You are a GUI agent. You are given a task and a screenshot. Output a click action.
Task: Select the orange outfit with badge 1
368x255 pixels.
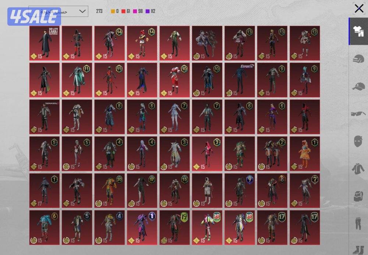tap(305, 154)
